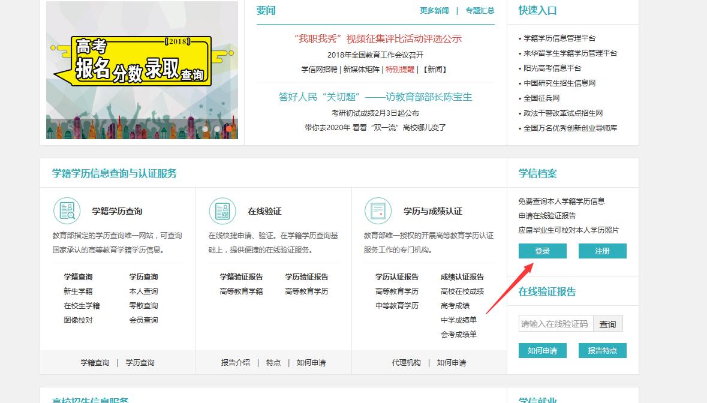707x403 pixels.
Task: Click the 在线验证 circular icon
Action: 222,211
